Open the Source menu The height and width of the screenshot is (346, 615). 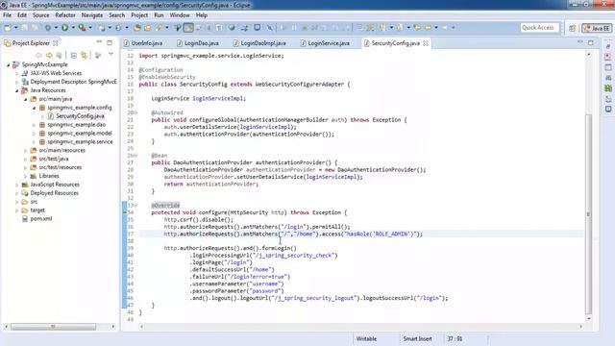point(40,15)
